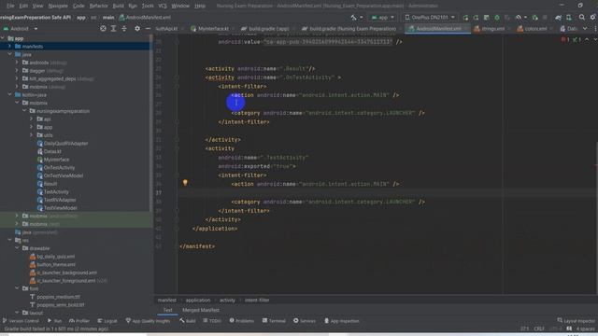Click the CRLF line separator indicator
This screenshot has height=336, width=598.
pos(539,329)
